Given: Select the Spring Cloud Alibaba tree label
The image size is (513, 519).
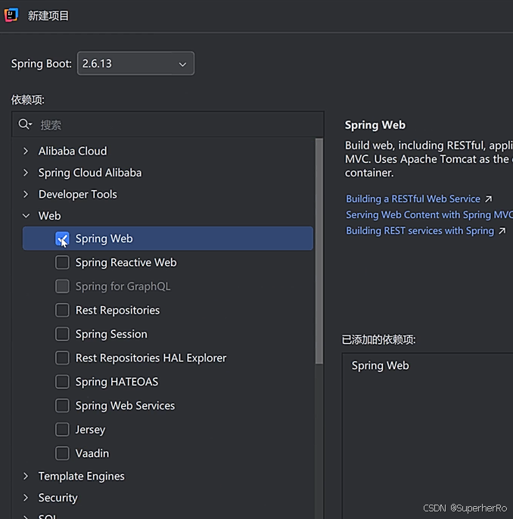Looking at the screenshot, I should tap(90, 173).
